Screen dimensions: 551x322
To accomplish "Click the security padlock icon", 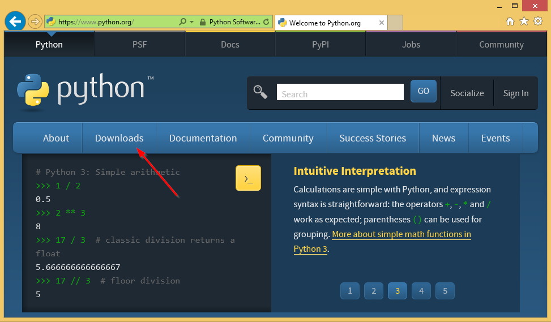I will pyautogui.click(x=202, y=22).
